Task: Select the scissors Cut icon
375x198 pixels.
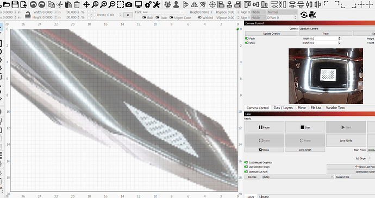Action: coord(60,4)
